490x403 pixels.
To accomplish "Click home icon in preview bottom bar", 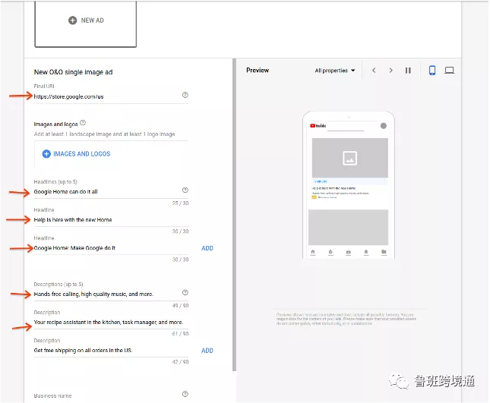I will (313, 252).
